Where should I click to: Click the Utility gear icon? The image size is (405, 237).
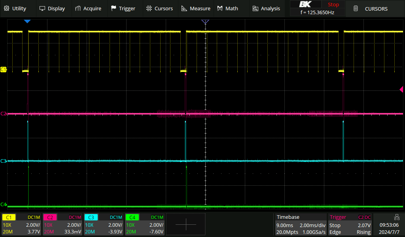tap(7, 9)
